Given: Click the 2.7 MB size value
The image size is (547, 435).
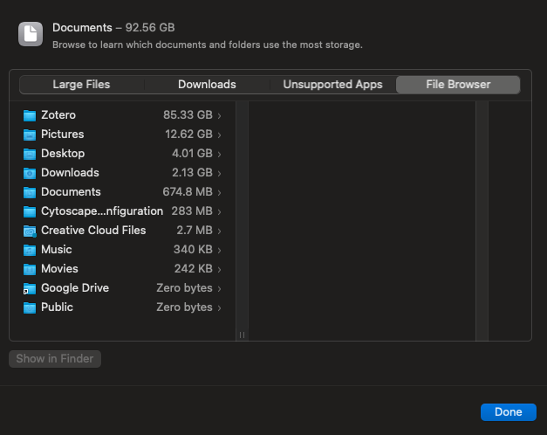Looking at the screenshot, I should click(195, 231).
